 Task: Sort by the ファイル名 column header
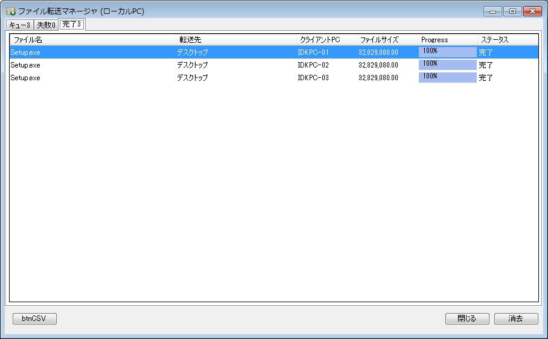click(x=93, y=40)
